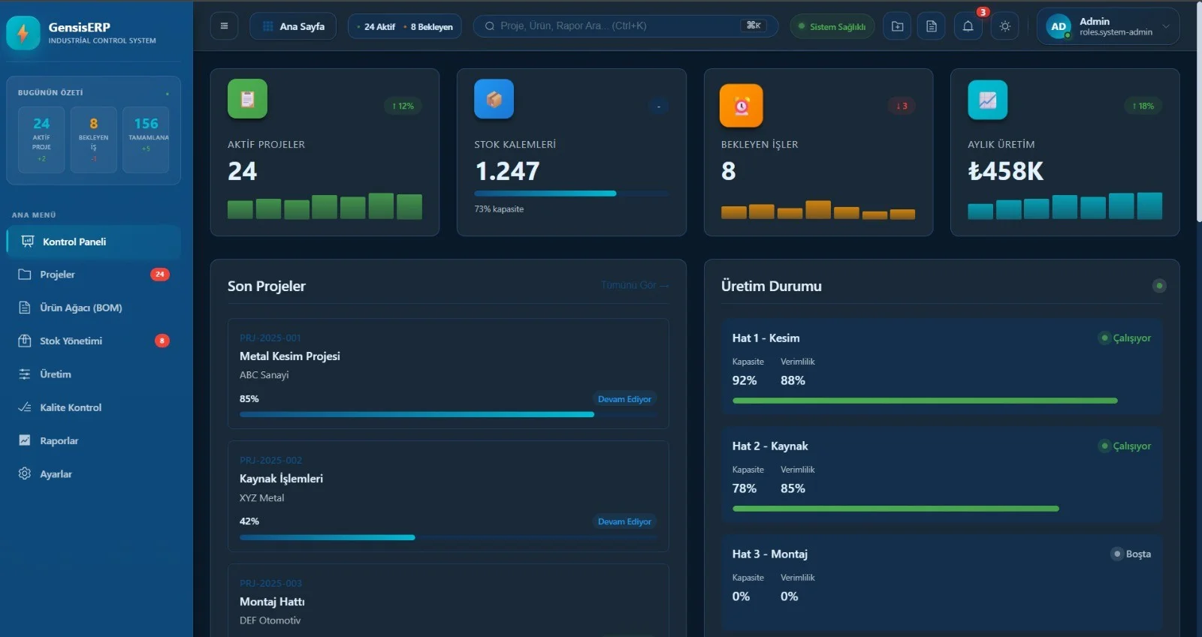
Task: Click the Ana Sayfa button
Action: tap(293, 26)
